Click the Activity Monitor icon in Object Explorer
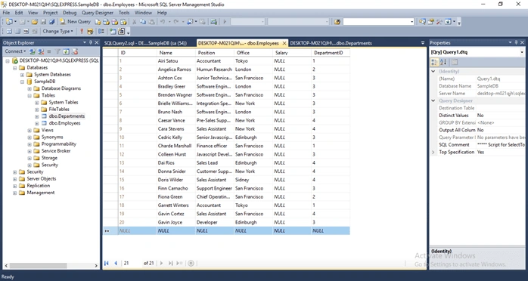The width and height of the screenshot is (528, 281). click(x=75, y=51)
